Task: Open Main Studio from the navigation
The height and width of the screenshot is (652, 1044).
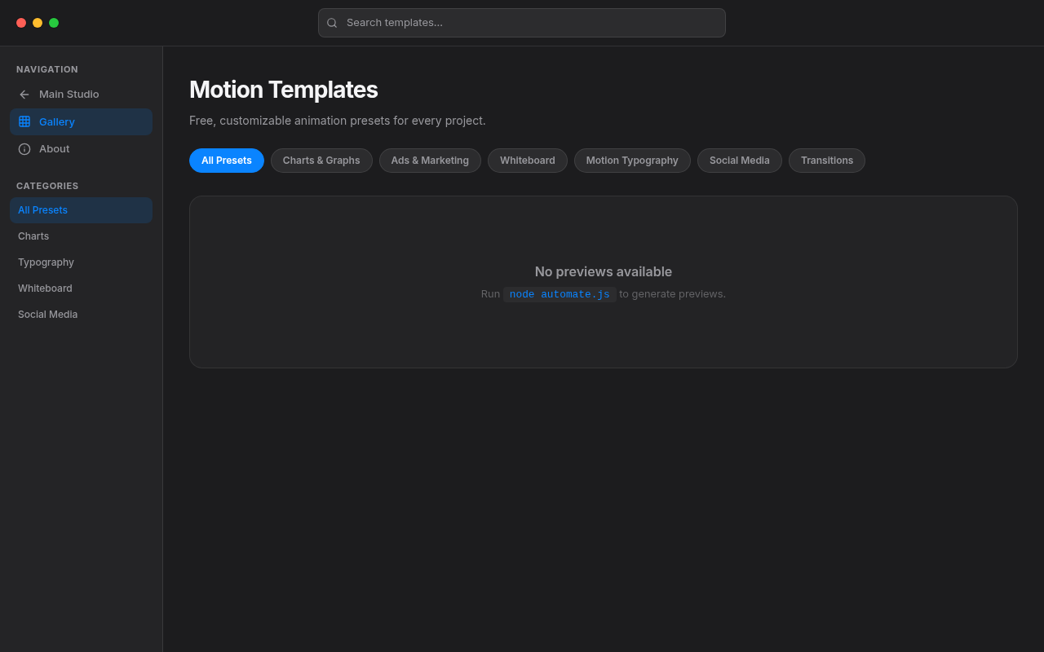Action: pyautogui.click(x=81, y=95)
